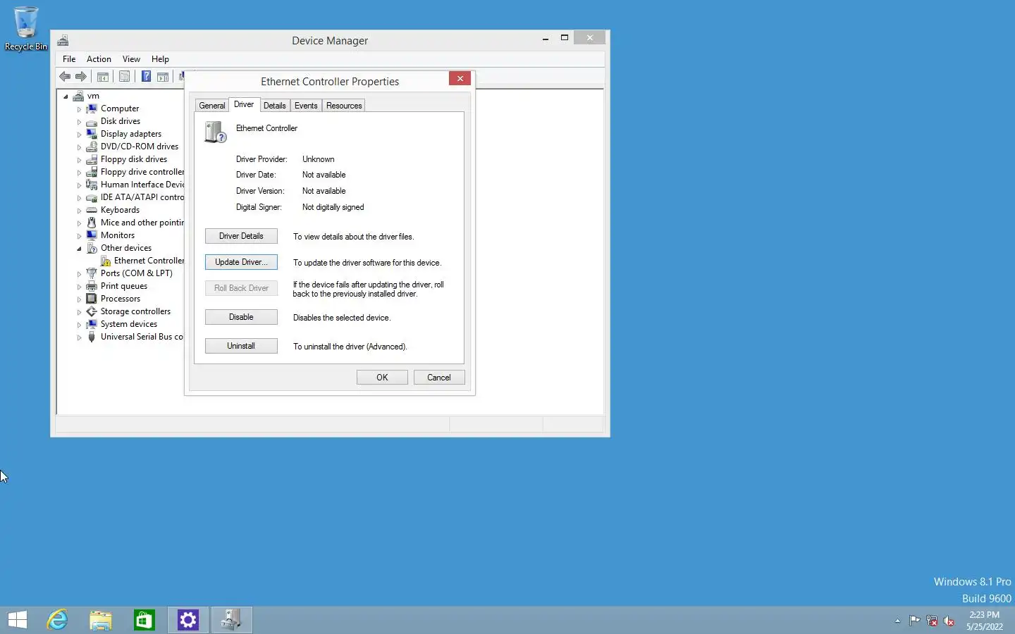The height and width of the screenshot is (634, 1015).
Task: Click the Start button on taskbar
Action: 18,620
